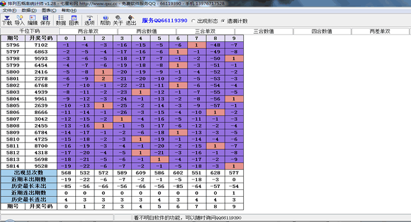Switch to the 三合单双 tab
The height and width of the screenshot is (222, 411).
tap(205, 31)
